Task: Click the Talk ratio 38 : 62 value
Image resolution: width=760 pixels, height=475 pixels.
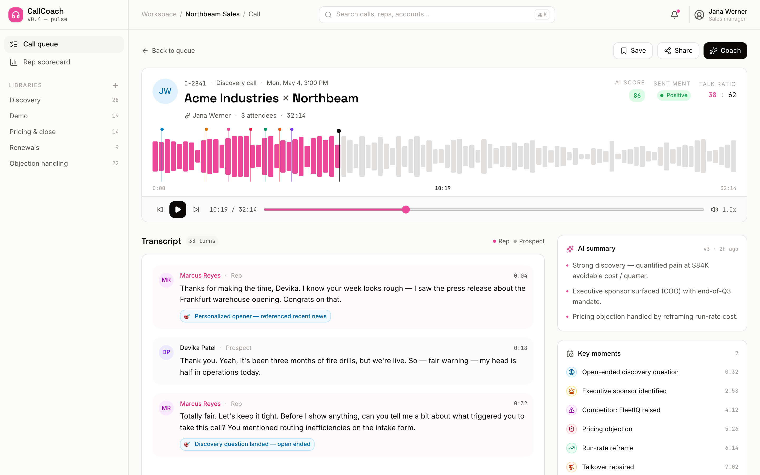Action: point(722,95)
